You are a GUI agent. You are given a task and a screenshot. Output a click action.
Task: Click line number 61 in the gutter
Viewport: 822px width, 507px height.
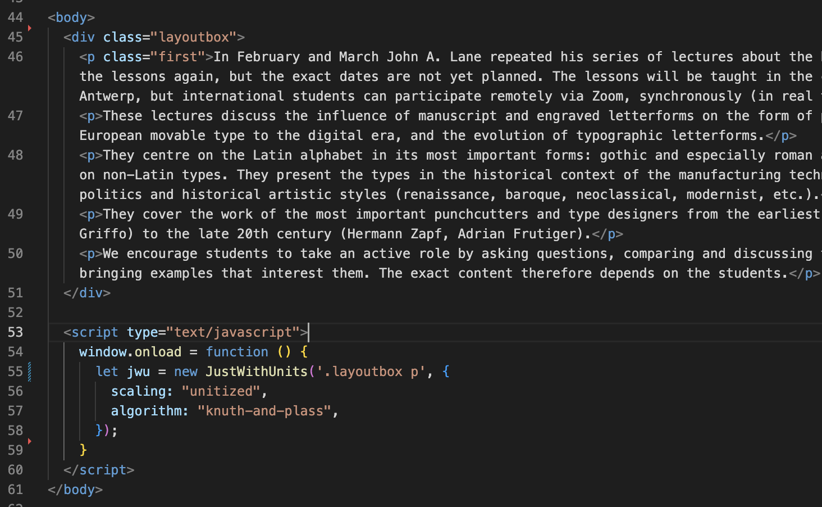(16, 490)
